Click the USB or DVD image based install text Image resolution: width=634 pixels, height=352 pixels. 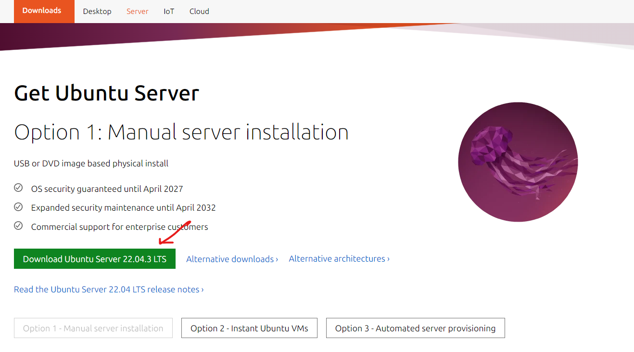tap(91, 163)
